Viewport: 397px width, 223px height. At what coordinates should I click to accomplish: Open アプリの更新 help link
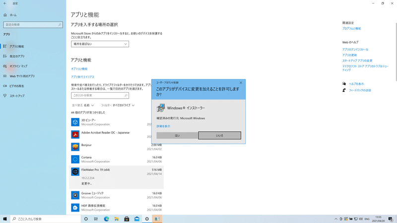tap(349, 55)
